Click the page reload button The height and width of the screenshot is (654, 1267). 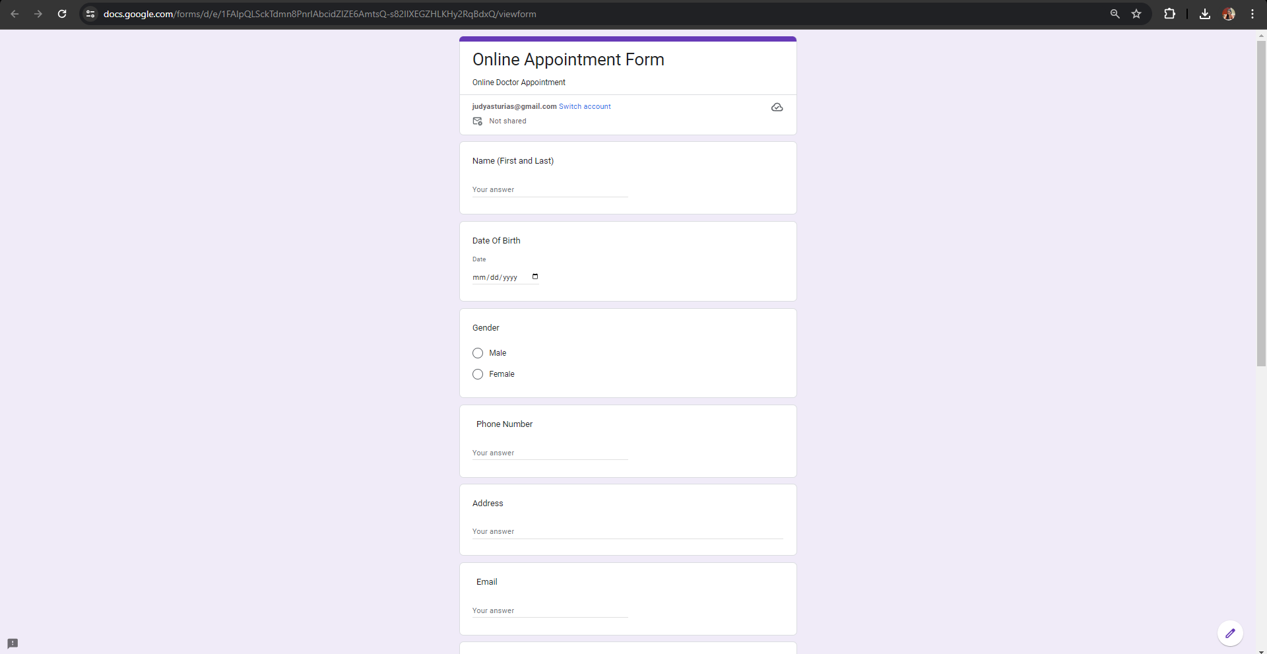61,14
